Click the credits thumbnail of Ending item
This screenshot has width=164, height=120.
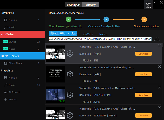tap(55, 74)
